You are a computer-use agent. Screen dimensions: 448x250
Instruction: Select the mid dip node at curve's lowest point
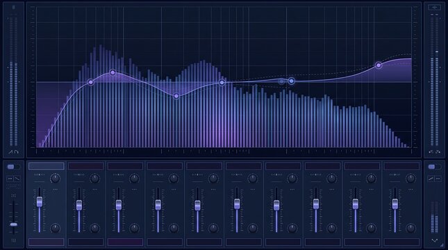coord(176,96)
